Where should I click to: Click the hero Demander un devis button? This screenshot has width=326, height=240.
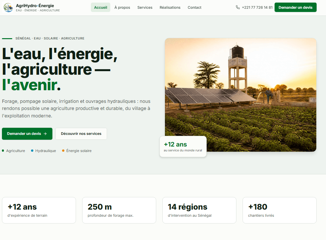27,134
